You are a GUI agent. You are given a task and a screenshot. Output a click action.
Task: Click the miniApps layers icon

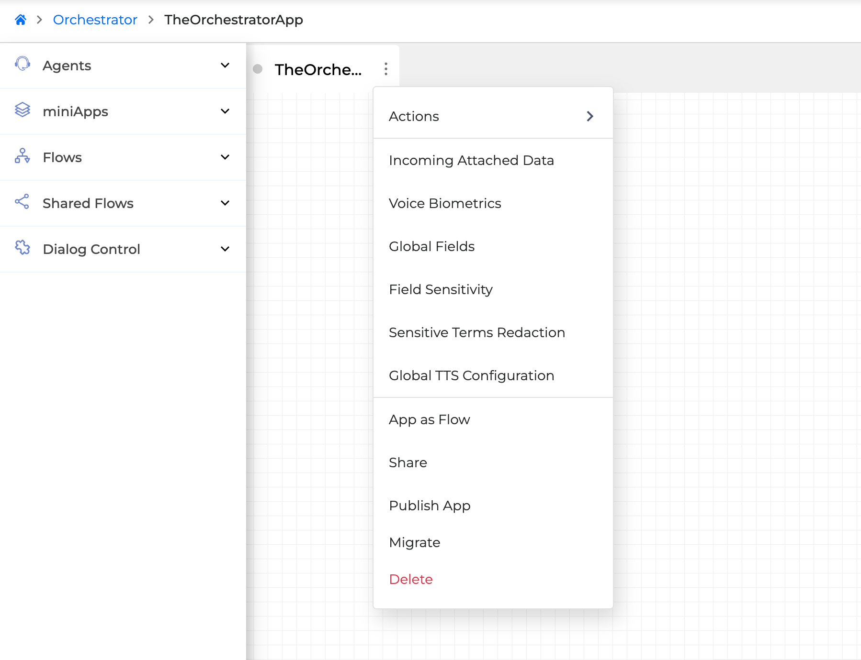pos(23,111)
